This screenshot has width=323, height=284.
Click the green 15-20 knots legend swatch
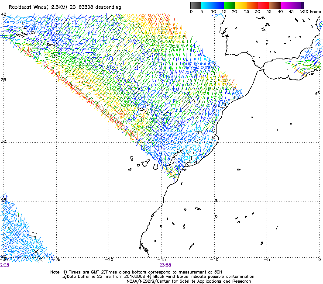coord(230,5)
